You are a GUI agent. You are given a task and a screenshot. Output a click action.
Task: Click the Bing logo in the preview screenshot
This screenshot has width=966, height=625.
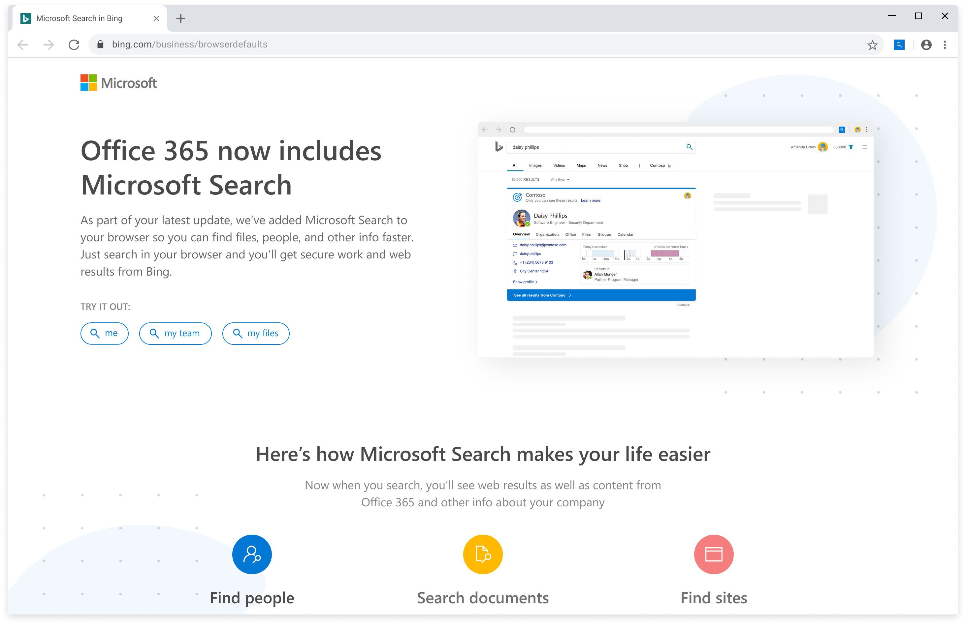499,147
